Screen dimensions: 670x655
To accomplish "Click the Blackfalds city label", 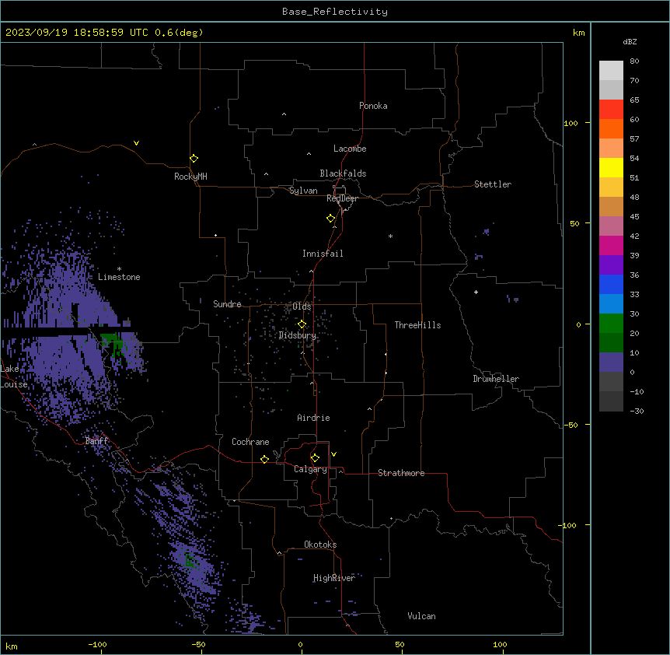I will (343, 173).
